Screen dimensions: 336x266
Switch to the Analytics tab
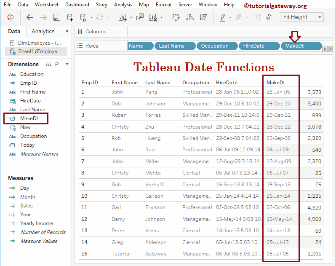point(43,31)
